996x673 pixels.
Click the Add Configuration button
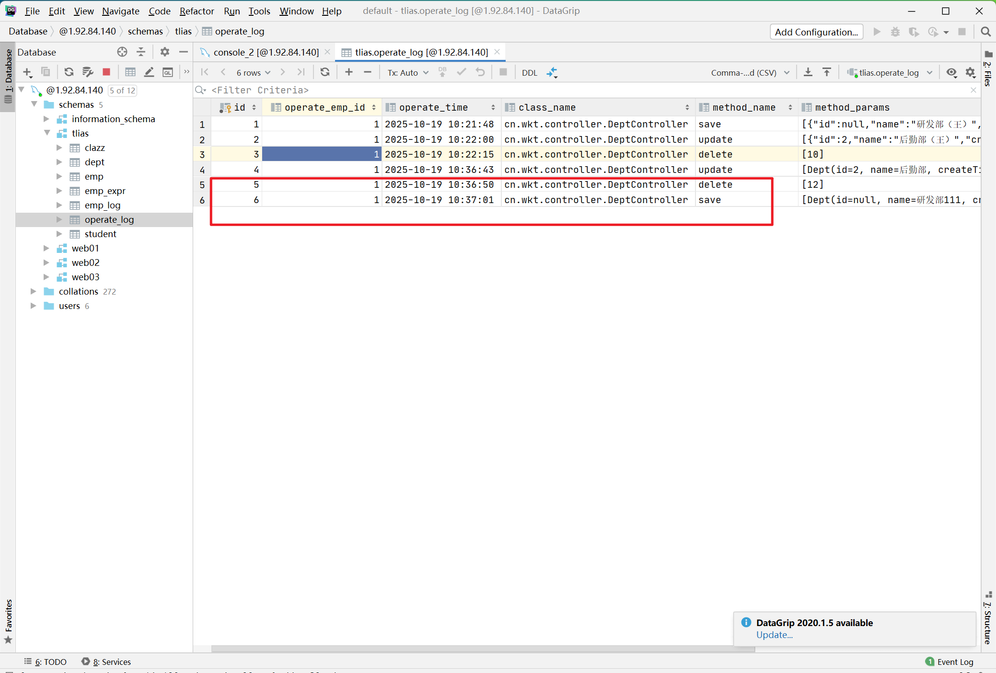816,32
